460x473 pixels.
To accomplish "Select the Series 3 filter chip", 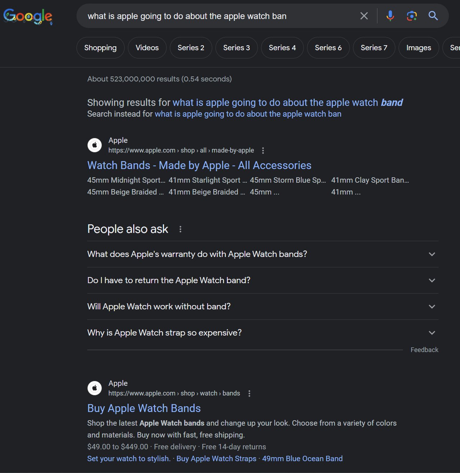I will 237,48.
